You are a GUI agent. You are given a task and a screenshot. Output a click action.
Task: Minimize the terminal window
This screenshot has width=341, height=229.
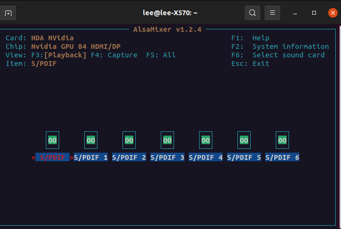click(x=295, y=13)
